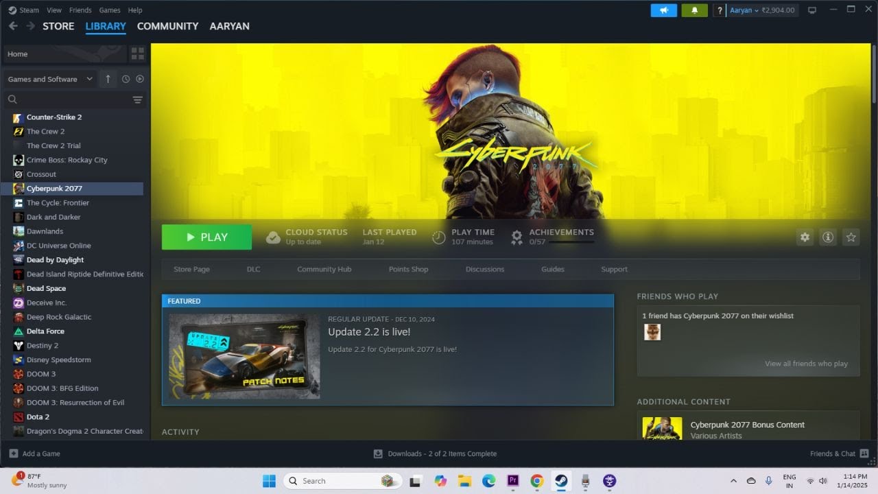Open Support link
878x494 pixels.
(614, 269)
